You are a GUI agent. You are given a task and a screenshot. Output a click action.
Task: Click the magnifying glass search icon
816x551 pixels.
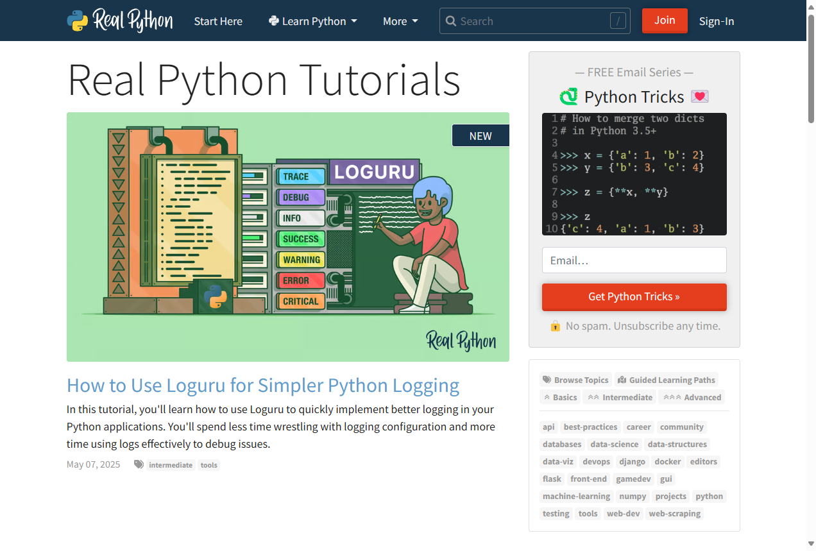pos(452,21)
